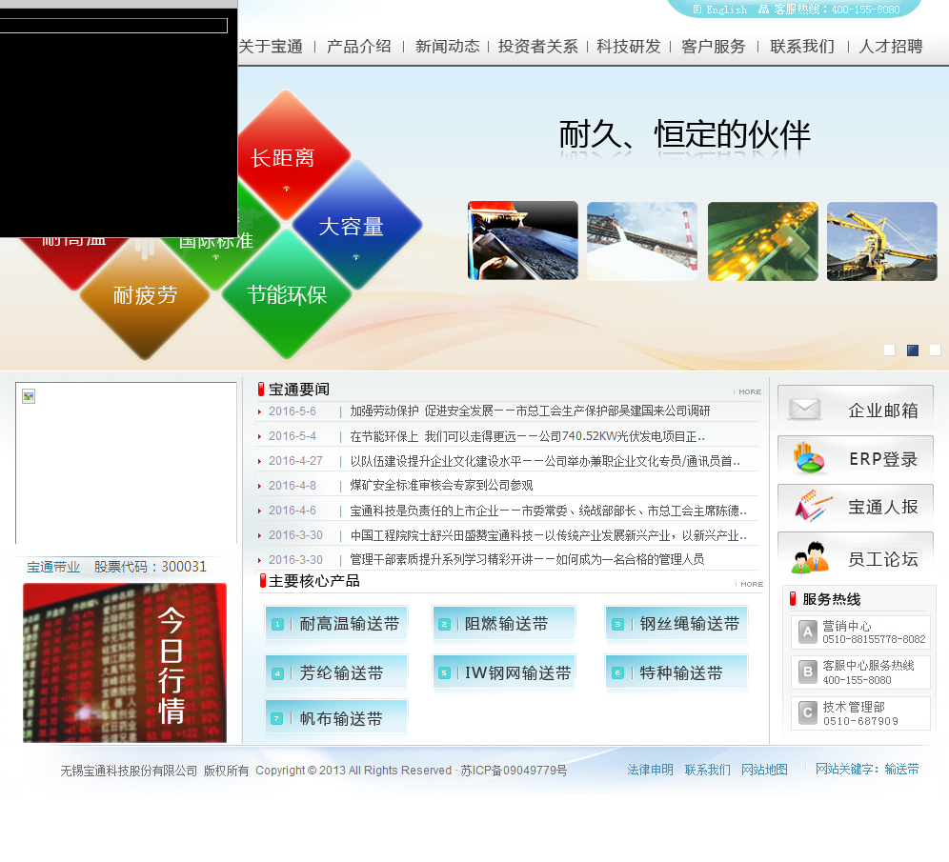The width and height of the screenshot is (949, 862).
Task: Select the dark blue banner slide dot
Action: (x=913, y=350)
